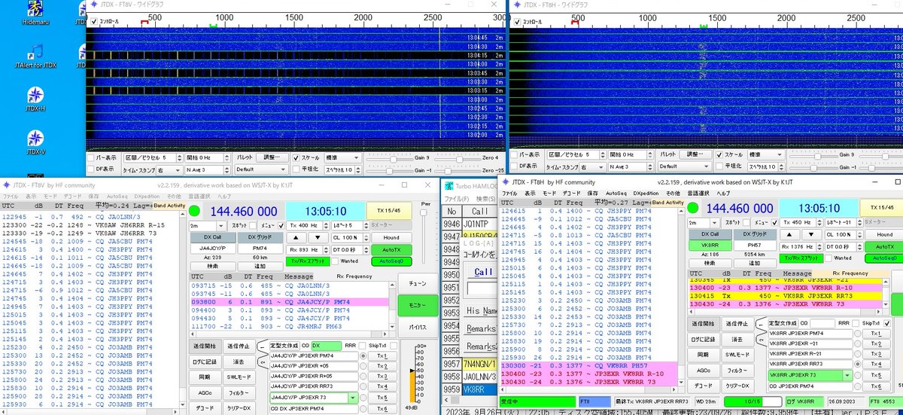Select highlighted 093800 CQ JA4JCY/P PM74 row
Screen dimensions: 903x415
pos(289,301)
